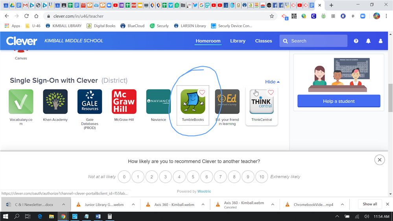393x221 pixels.
Task: Click the page vertical scrollbar
Action: click(390, 98)
